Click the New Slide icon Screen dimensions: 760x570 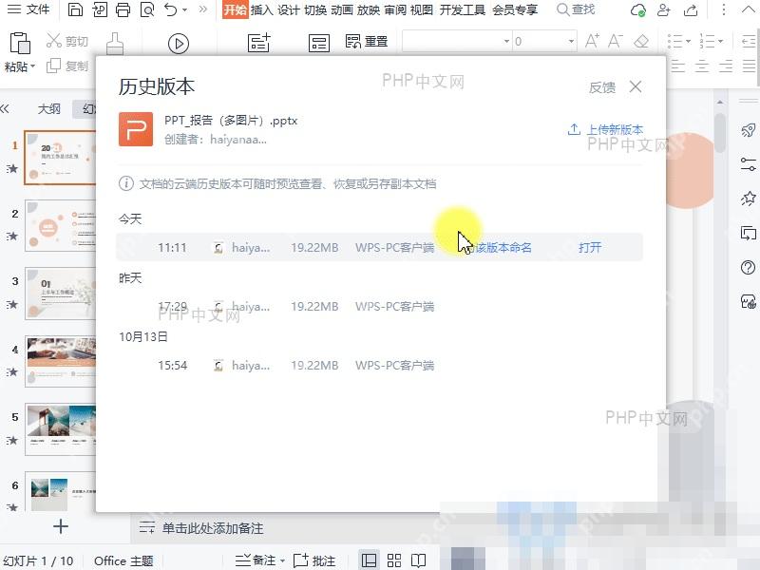[x=259, y=43]
